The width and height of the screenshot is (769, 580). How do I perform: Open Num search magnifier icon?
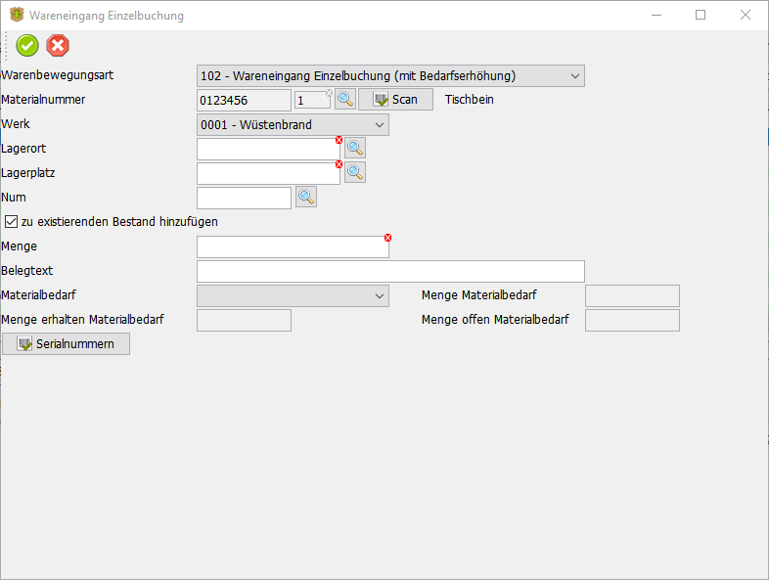pyautogui.click(x=306, y=197)
